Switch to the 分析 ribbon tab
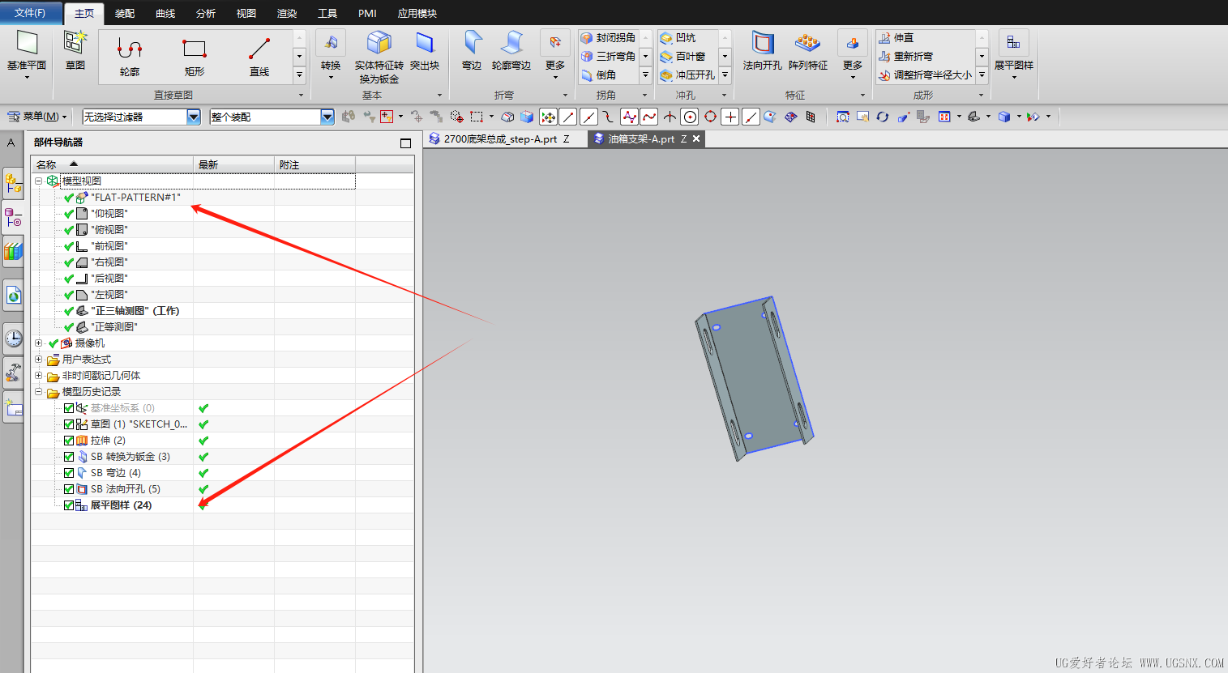 pyautogui.click(x=206, y=14)
